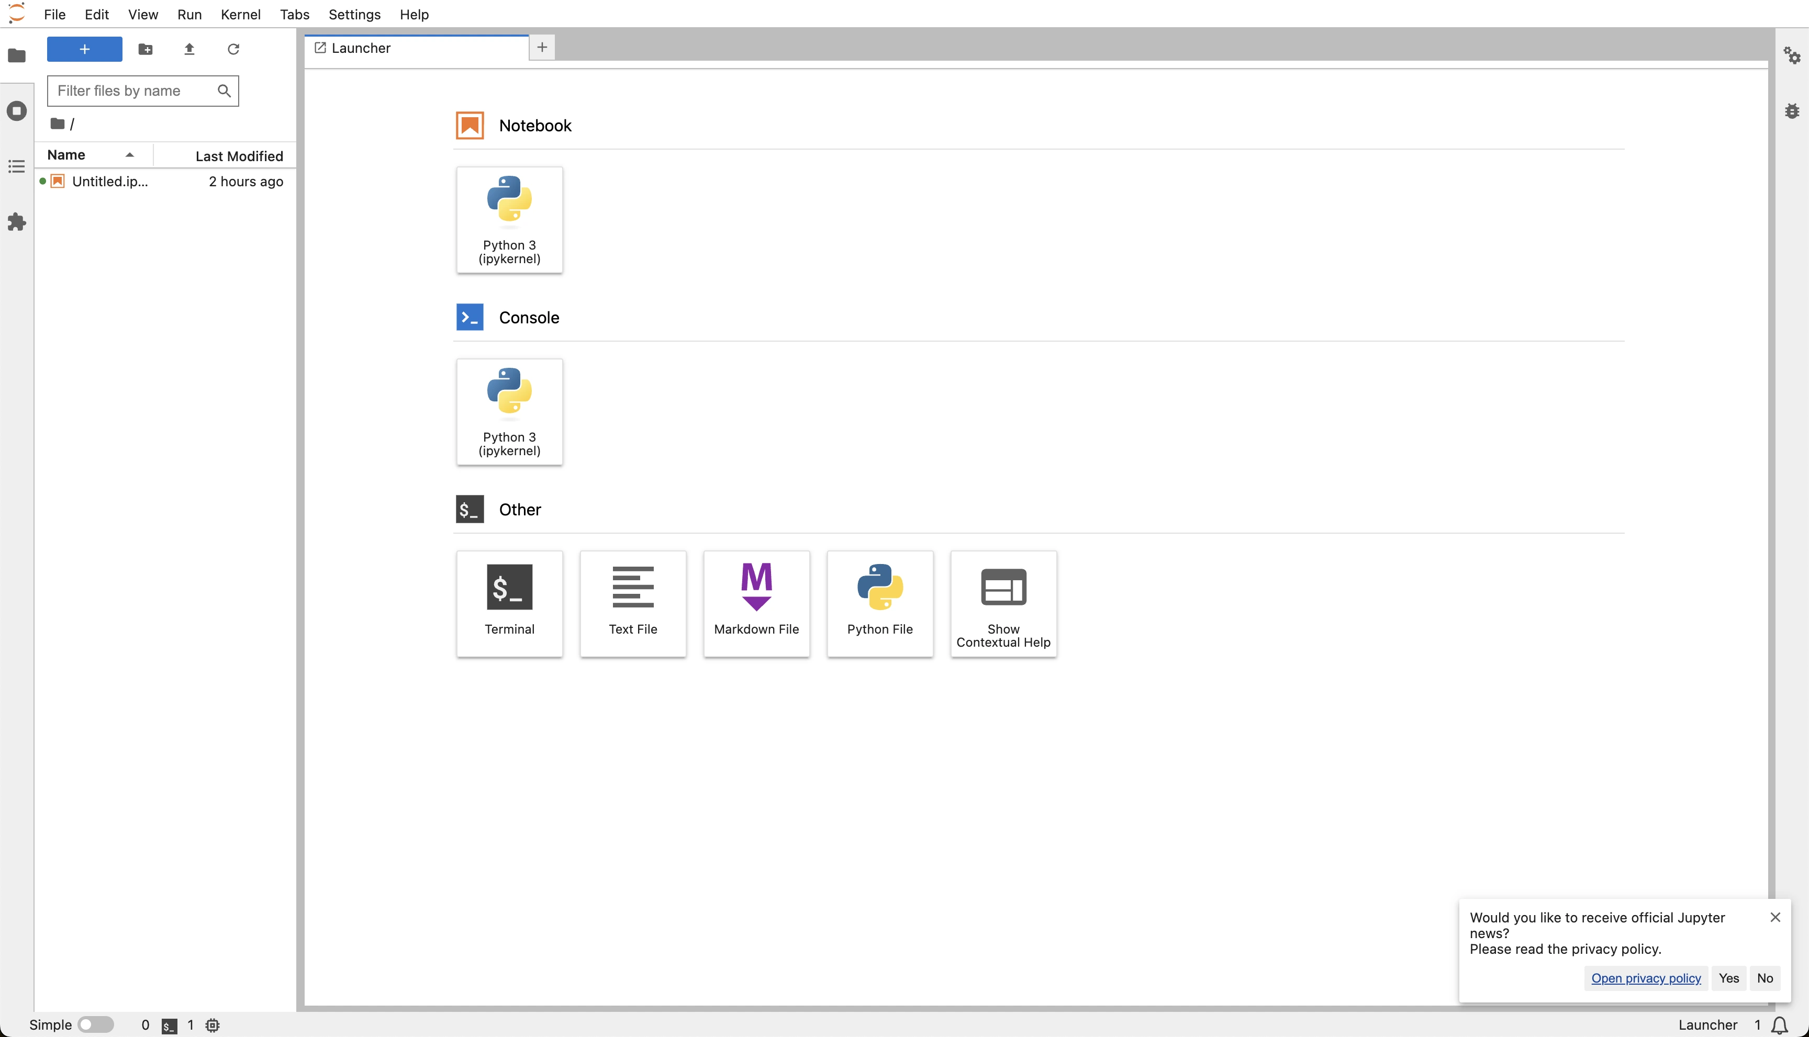Open the Run menu

click(189, 14)
